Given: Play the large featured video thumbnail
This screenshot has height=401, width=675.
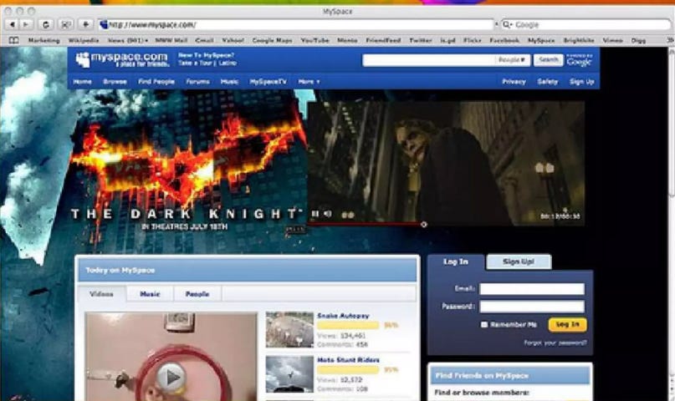Looking at the screenshot, I should point(171,378).
